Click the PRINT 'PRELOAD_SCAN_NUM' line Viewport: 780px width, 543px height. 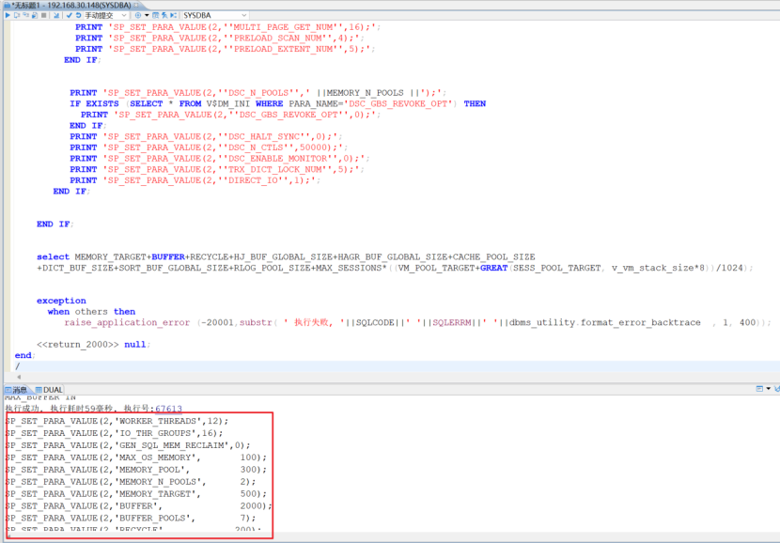point(219,38)
